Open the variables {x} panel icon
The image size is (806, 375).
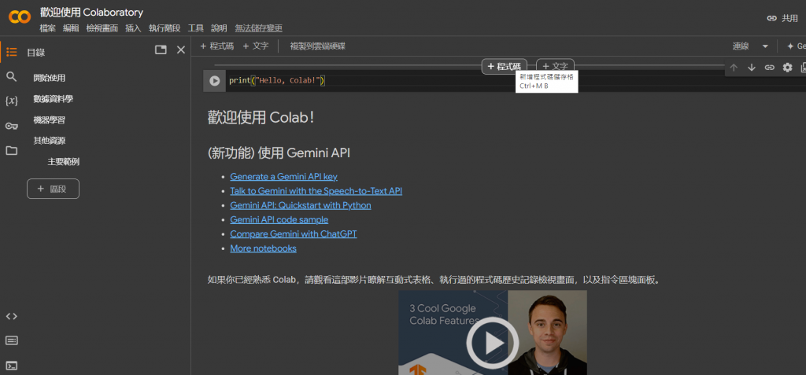pyautogui.click(x=11, y=101)
